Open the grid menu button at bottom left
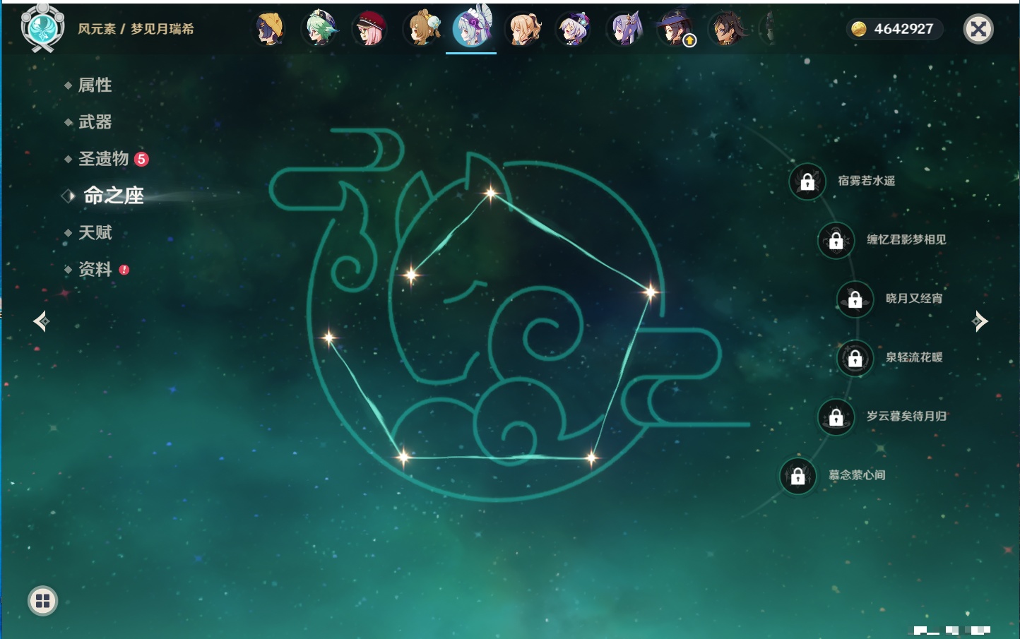 (42, 601)
